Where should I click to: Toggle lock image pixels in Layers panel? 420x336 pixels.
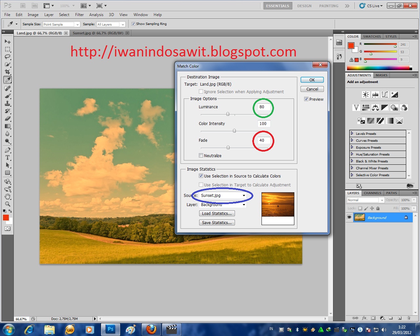pyautogui.click(x=366, y=208)
